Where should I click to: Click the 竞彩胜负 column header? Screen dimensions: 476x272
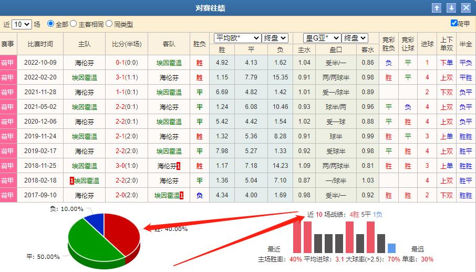389,44
